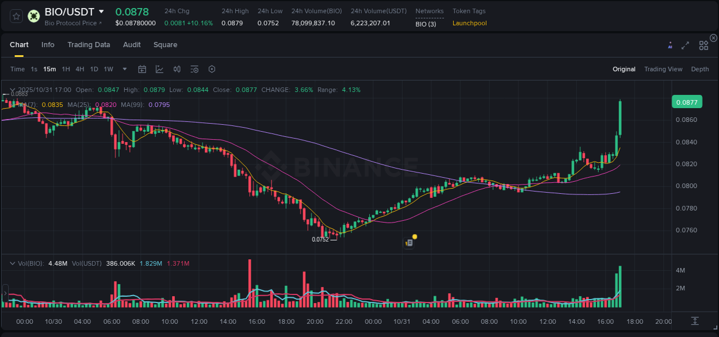Viewport: 719px width, 337px height.
Task: Open the Square tab
Action: tap(165, 45)
